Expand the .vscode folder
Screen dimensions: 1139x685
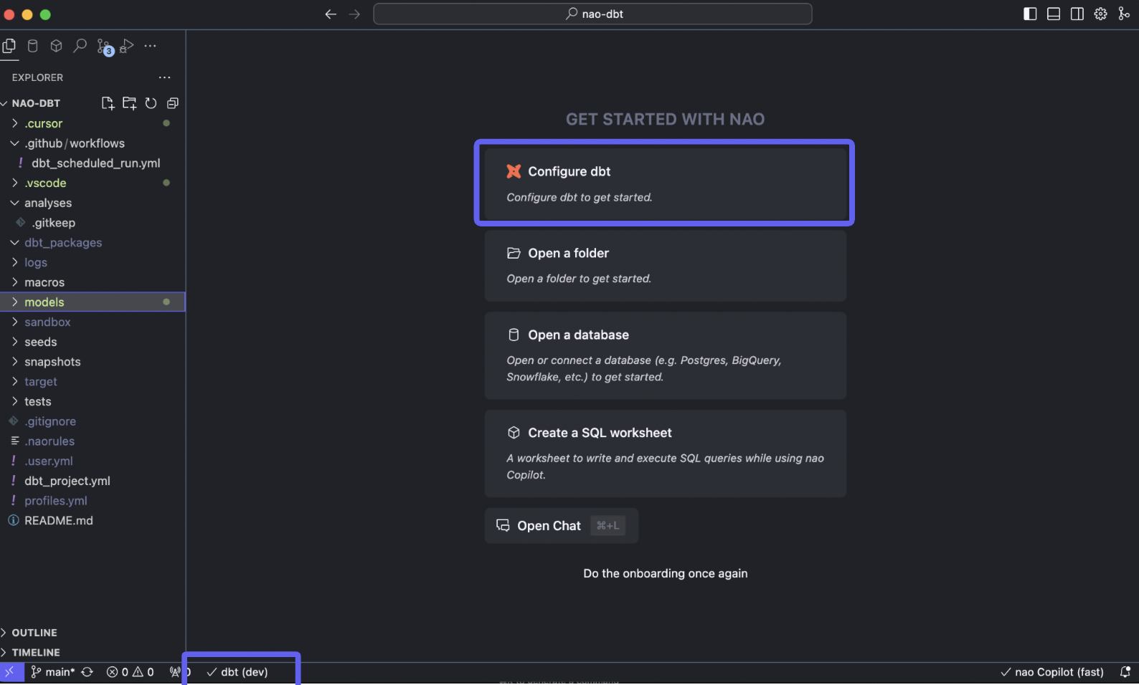click(93, 183)
